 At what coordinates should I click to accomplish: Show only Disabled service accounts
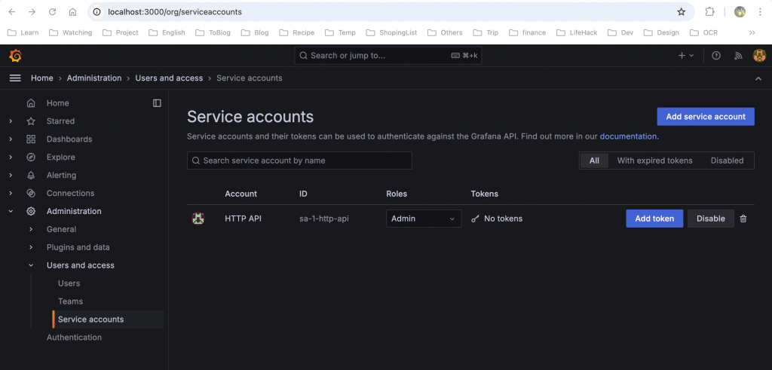727,161
